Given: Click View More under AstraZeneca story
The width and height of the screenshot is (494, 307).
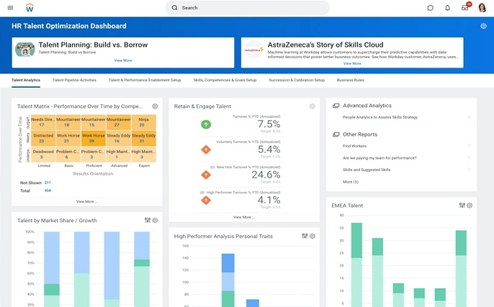Looking at the screenshot, I should pos(352,63).
